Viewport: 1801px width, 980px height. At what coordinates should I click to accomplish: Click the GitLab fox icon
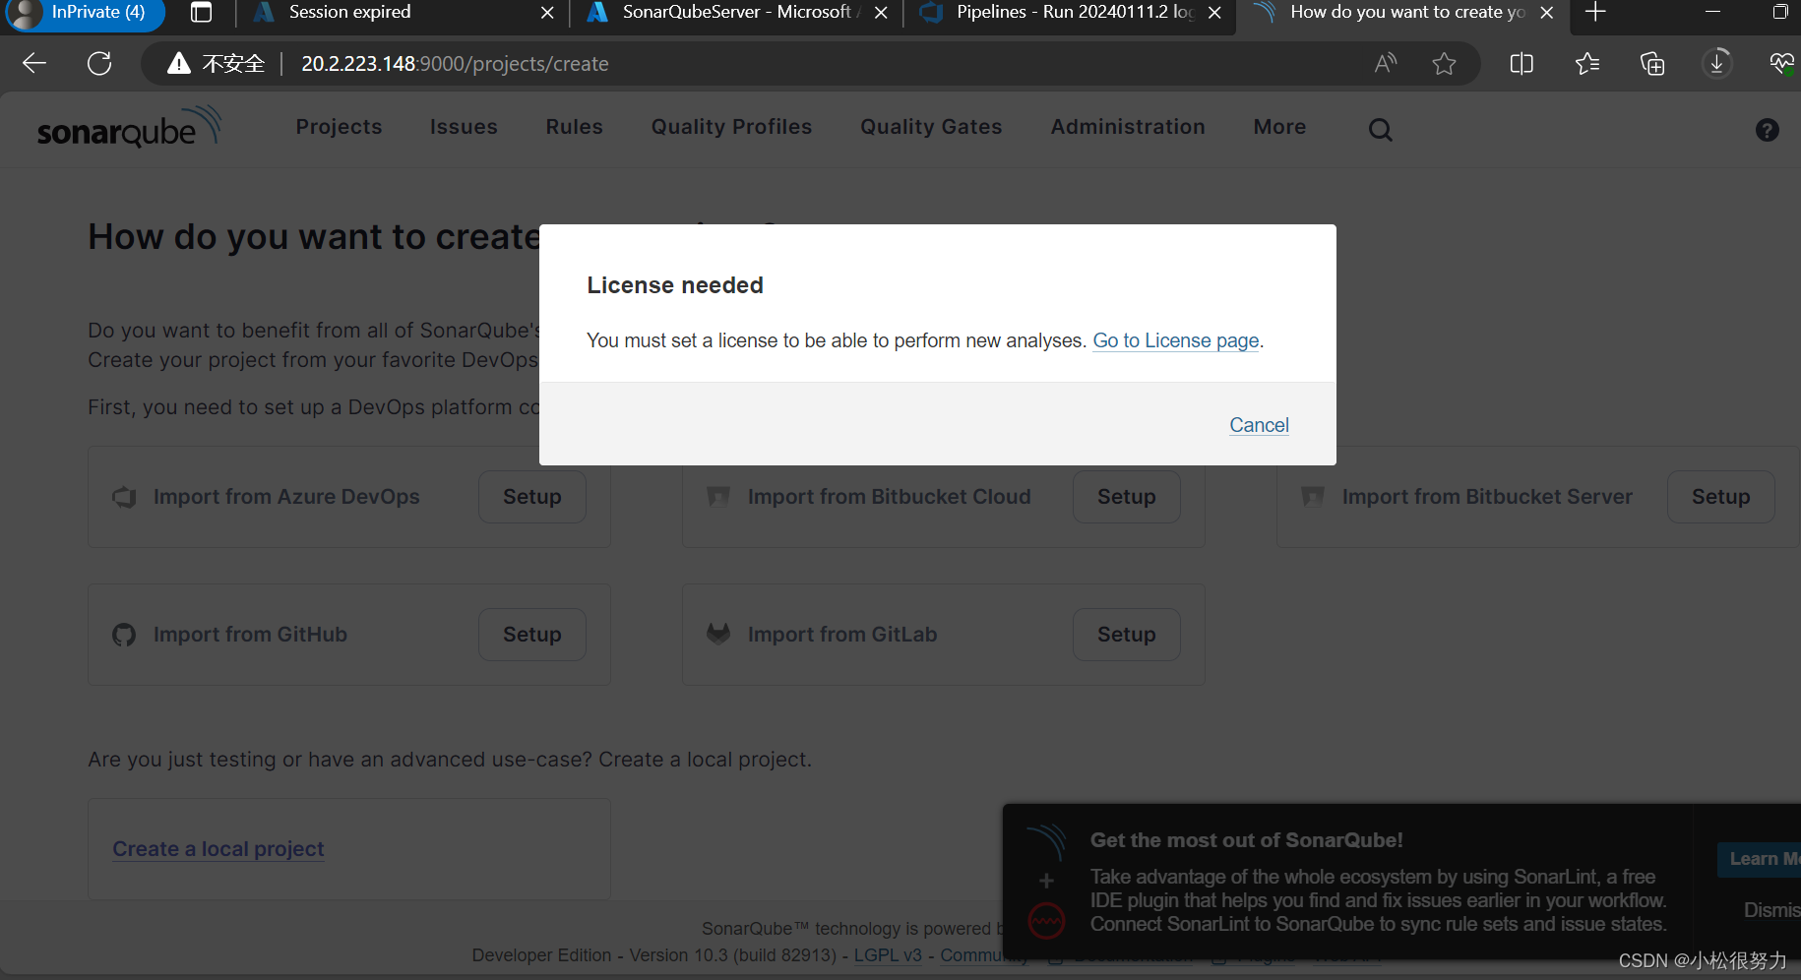point(718,634)
